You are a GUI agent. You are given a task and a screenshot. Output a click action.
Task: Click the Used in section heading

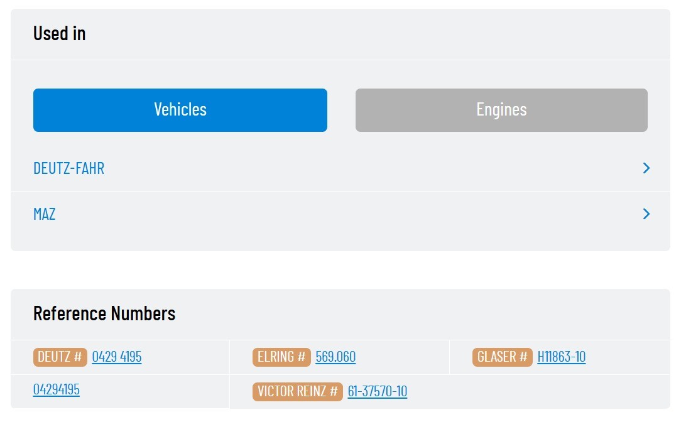coord(60,33)
